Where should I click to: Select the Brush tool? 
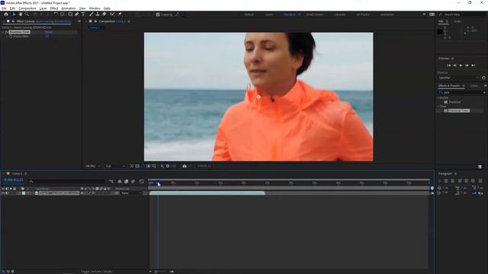91,14
